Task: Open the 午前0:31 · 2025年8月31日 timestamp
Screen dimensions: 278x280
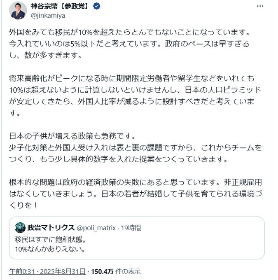Action: (47, 271)
